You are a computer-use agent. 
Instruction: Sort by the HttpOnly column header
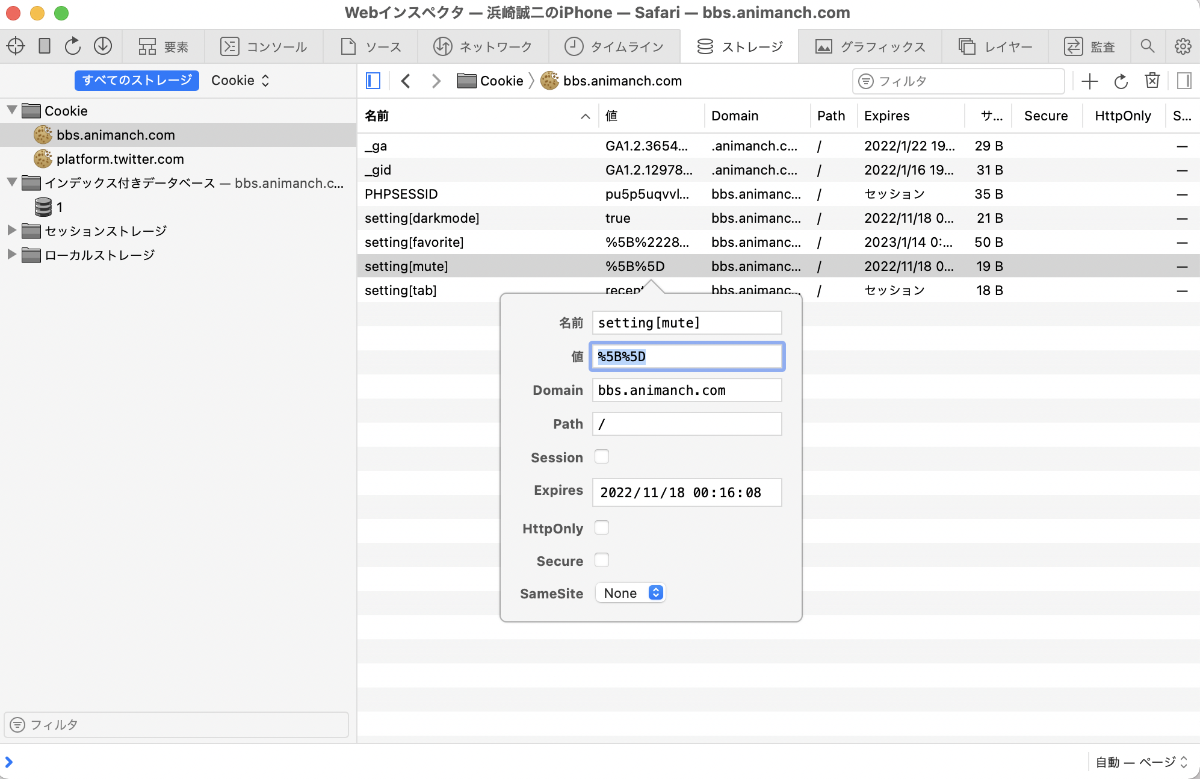click(1123, 116)
